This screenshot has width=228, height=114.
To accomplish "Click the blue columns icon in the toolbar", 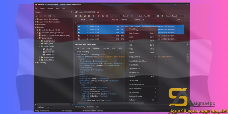I will [158, 16].
